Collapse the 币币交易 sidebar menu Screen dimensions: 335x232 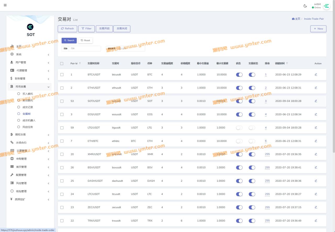point(30,87)
